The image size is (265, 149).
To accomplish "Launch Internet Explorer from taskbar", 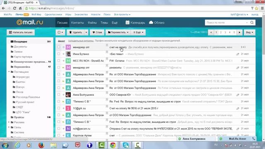I will pos(17,145).
